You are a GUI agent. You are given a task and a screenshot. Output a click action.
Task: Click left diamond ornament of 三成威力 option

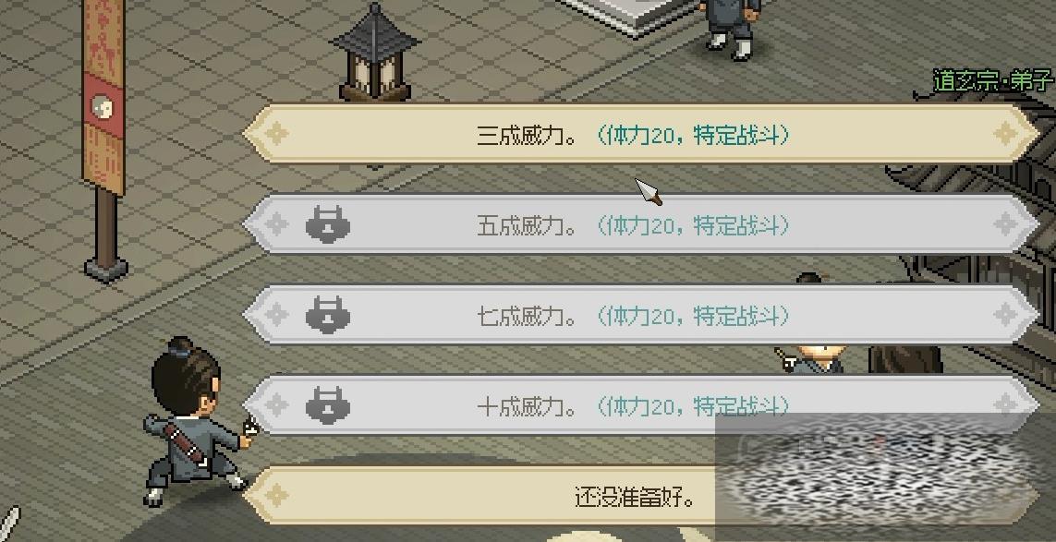276,133
